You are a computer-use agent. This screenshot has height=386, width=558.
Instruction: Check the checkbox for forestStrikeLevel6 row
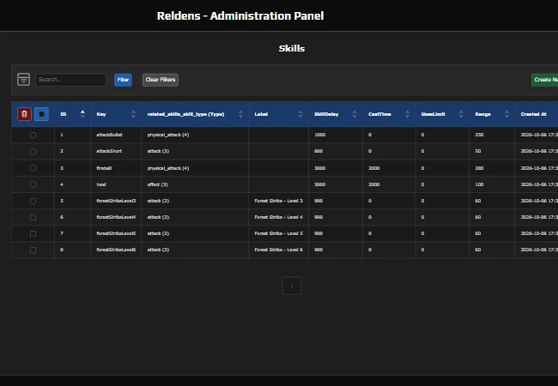click(x=33, y=250)
